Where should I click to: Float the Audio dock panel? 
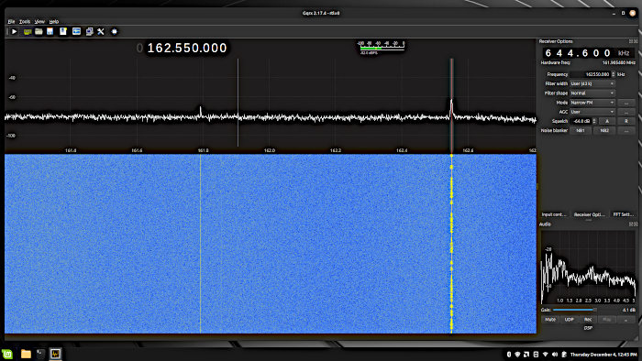(x=631, y=224)
